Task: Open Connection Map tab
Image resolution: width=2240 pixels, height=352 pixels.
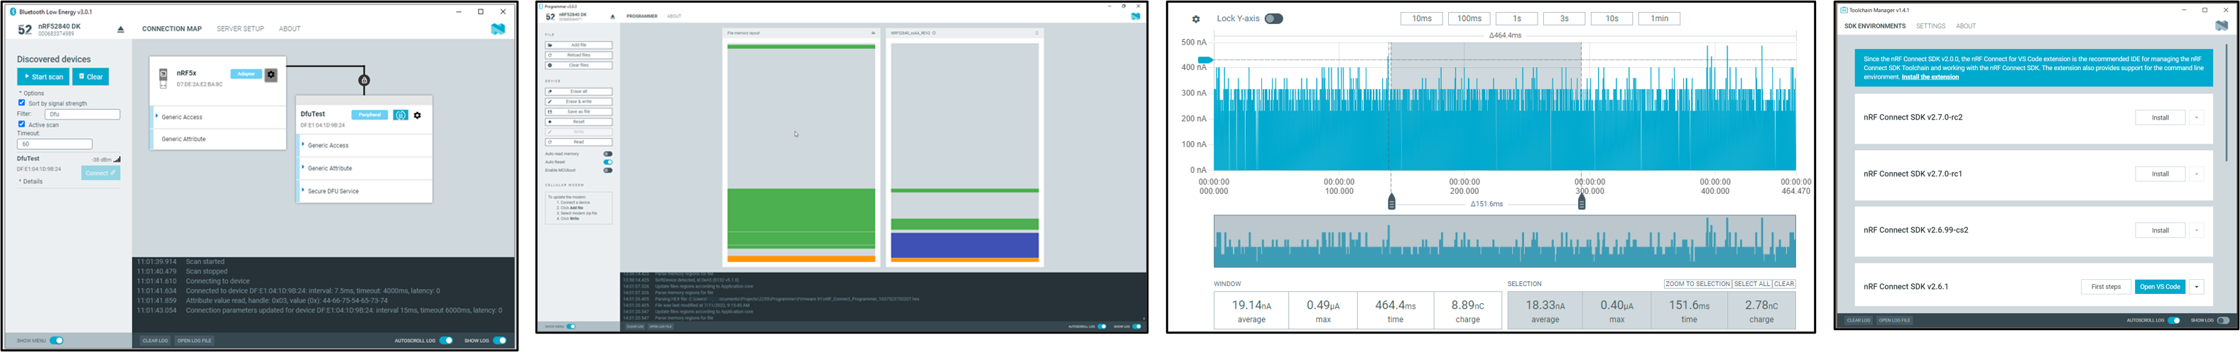Action: tap(171, 30)
